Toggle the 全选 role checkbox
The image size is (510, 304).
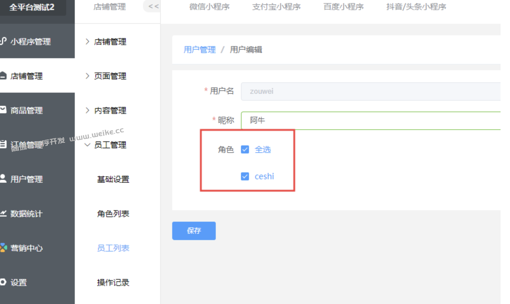245,149
